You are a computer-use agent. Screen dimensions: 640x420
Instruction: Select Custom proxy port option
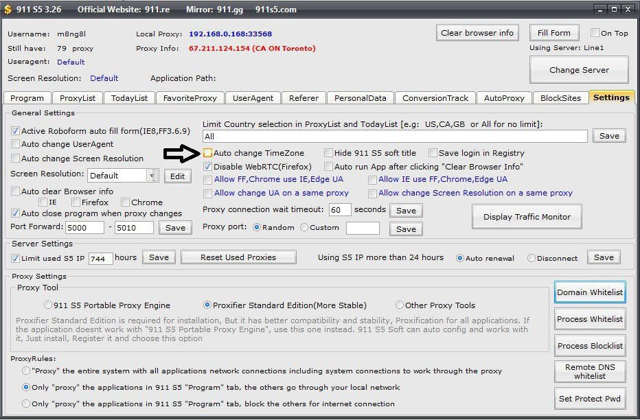coord(304,228)
